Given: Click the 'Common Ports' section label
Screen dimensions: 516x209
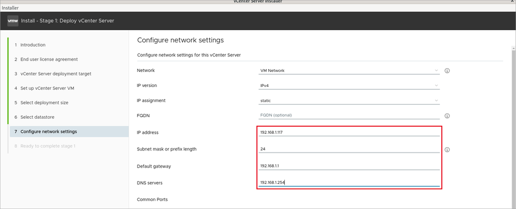Looking at the screenshot, I should [x=152, y=199].
